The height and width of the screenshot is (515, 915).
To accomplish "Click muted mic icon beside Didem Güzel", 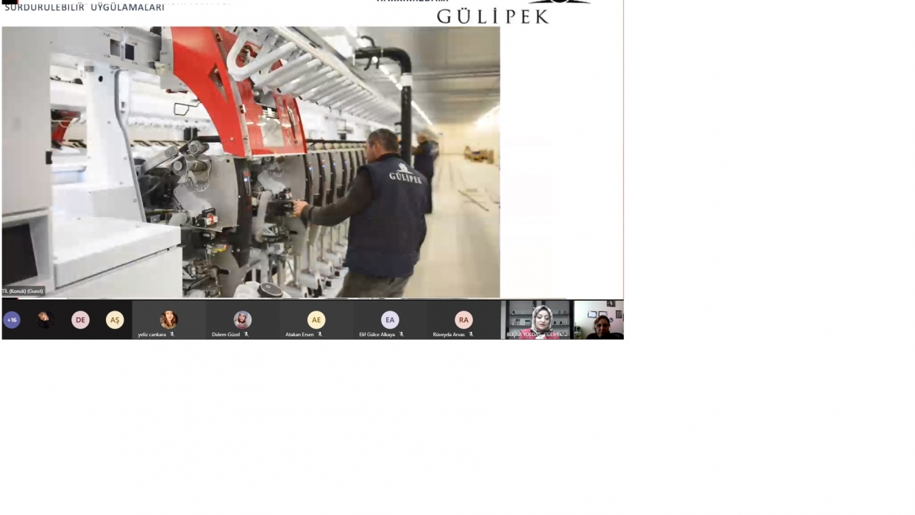I will coord(246,335).
